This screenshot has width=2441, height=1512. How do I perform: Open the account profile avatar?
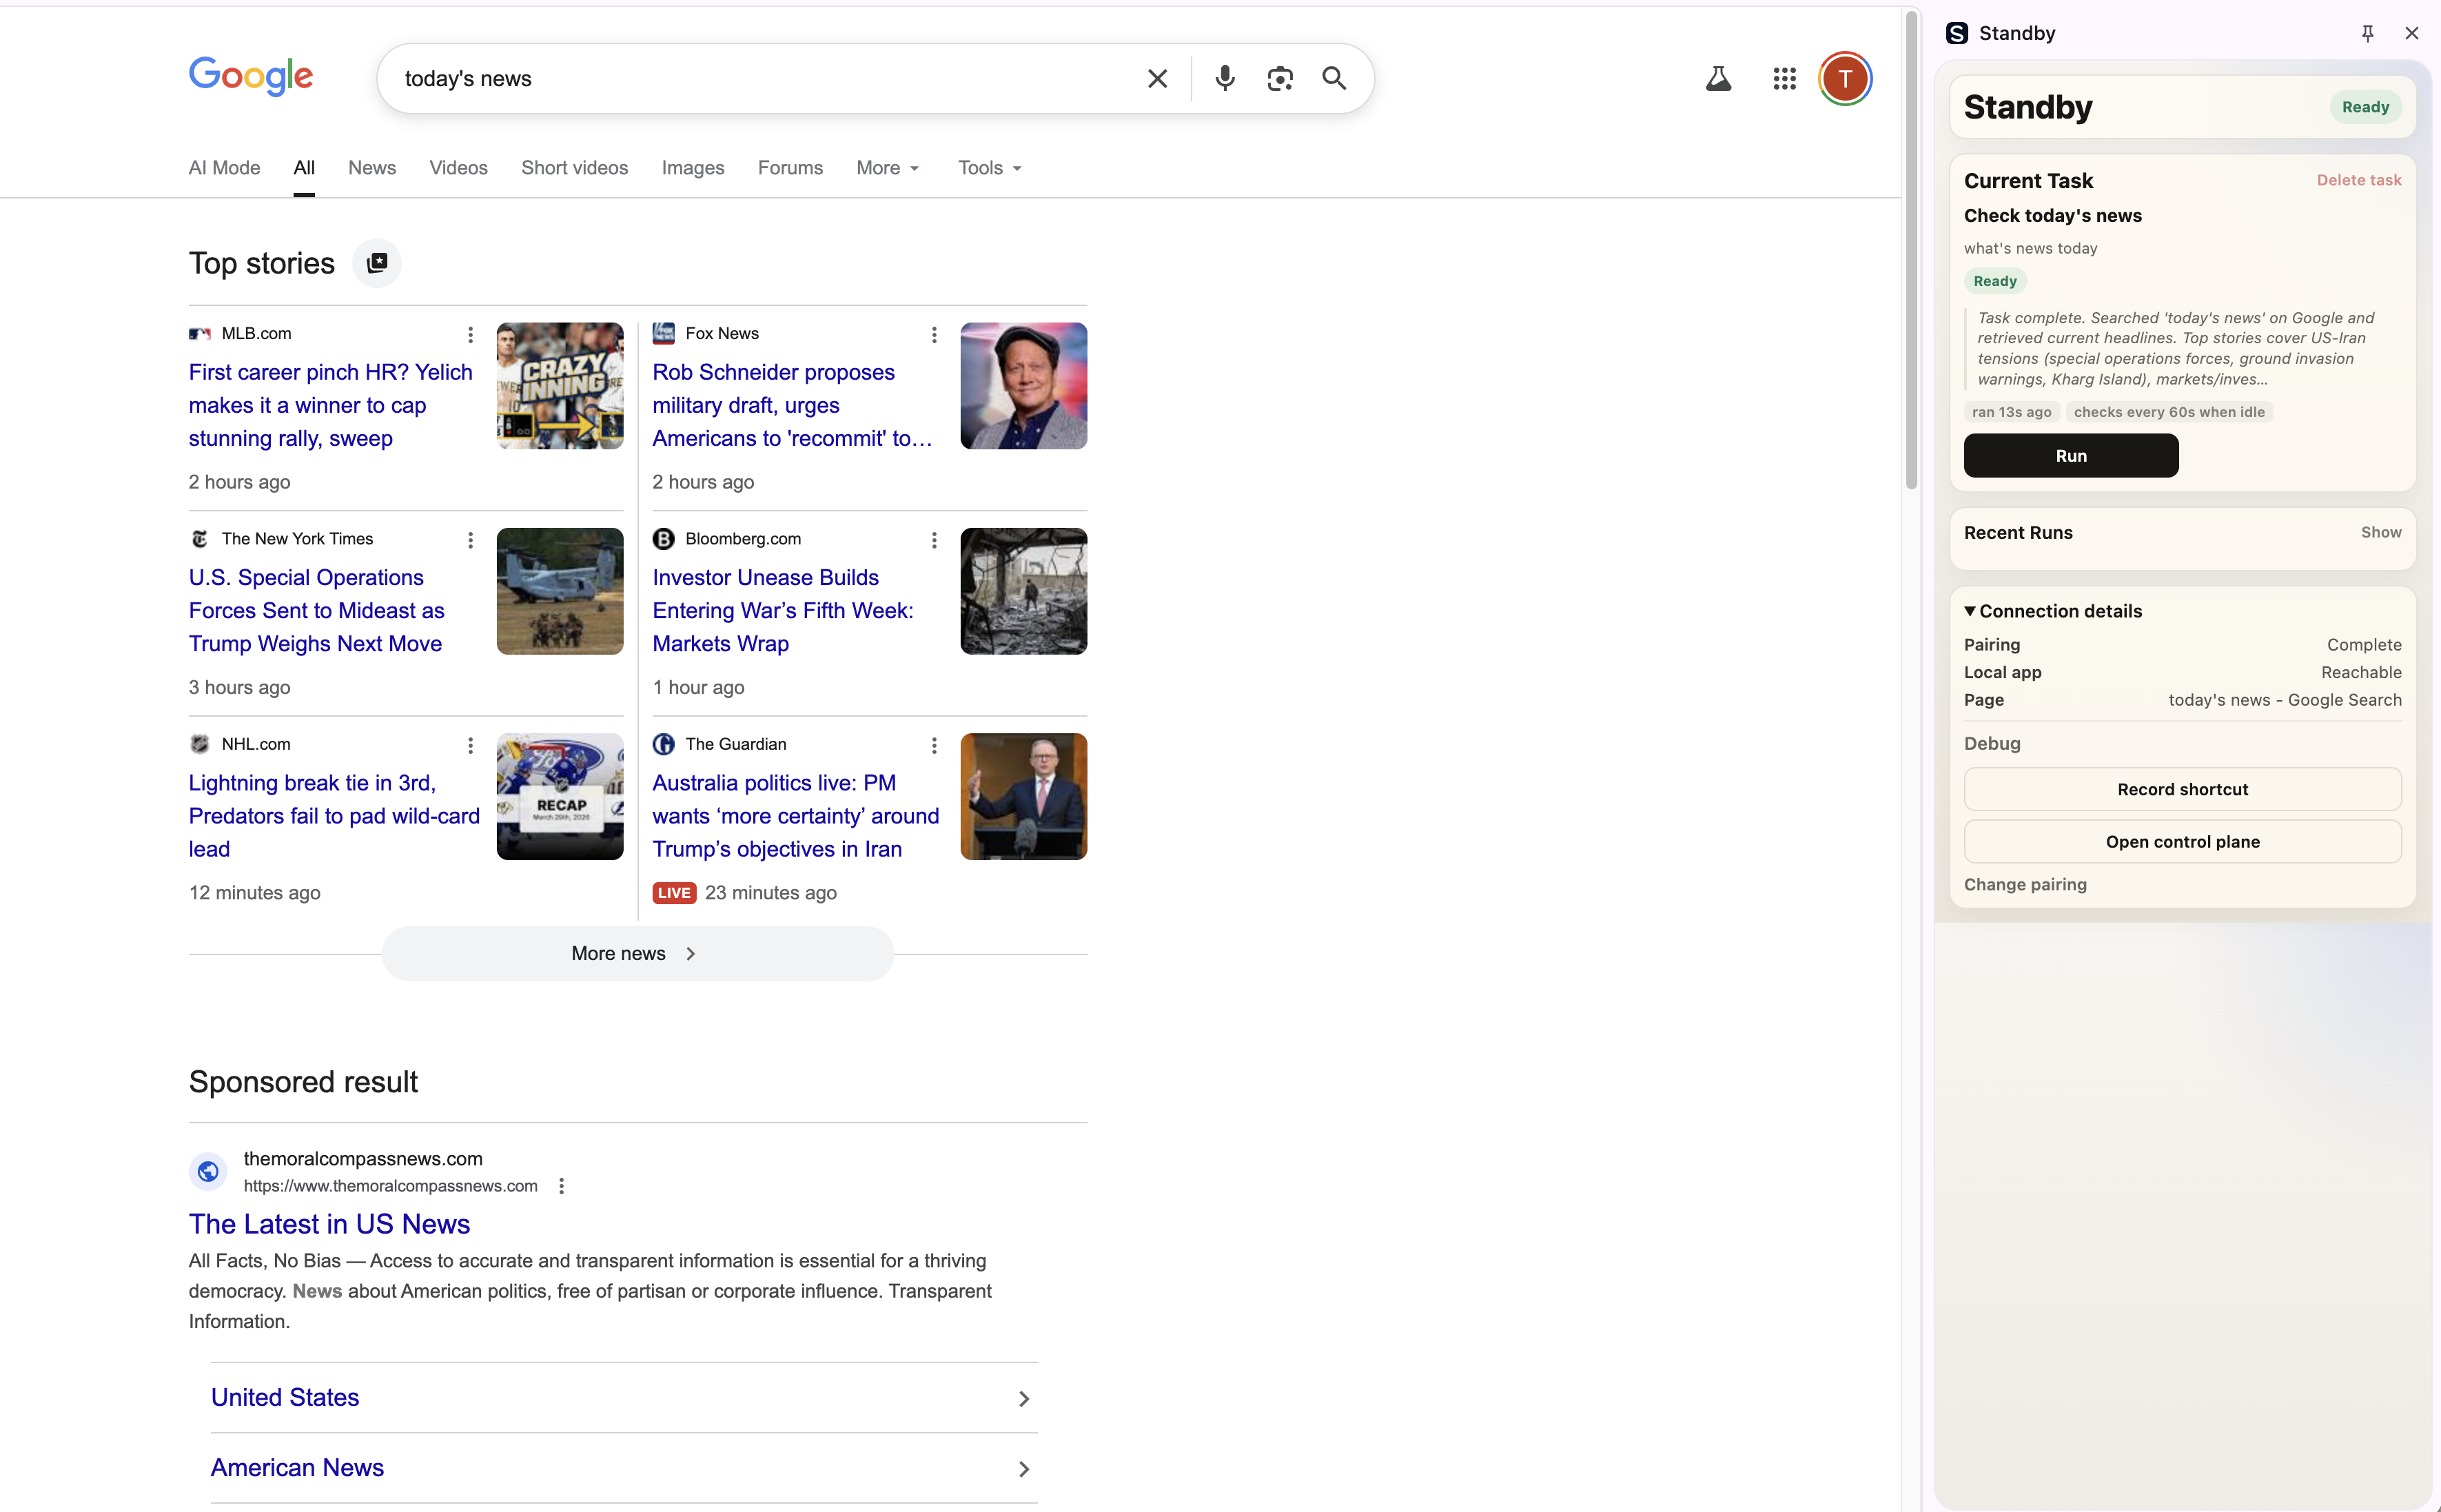point(1845,78)
